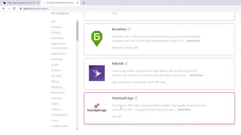The image size is (241, 135).
Task: Click the Html tag on Pdfshift
Action: tap(151, 82)
